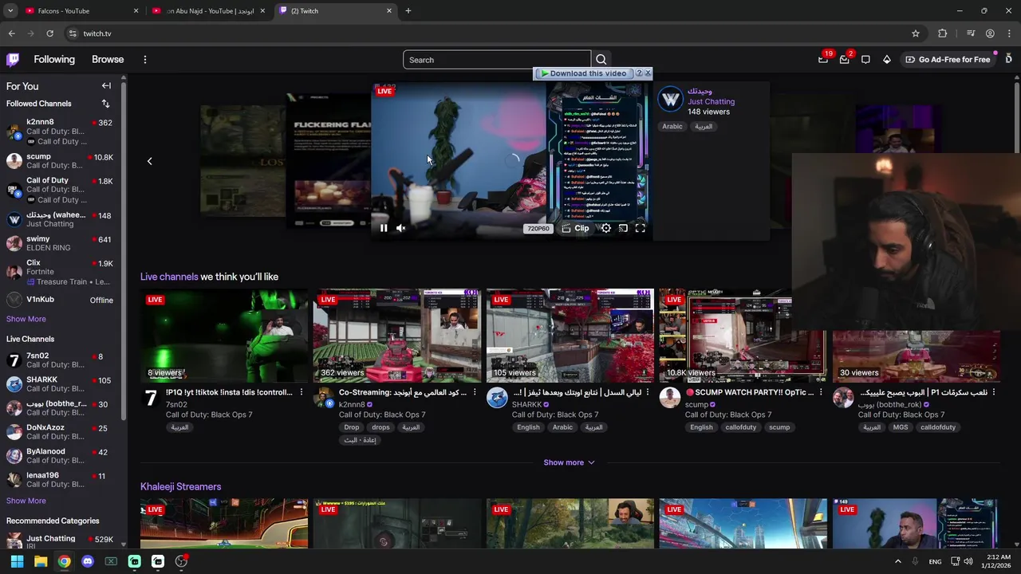Open Discord from the taskbar
The width and height of the screenshot is (1021, 574).
pyautogui.click(x=88, y=561)
